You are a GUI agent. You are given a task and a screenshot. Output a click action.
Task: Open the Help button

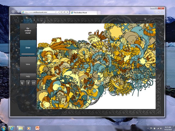(x=28, y=76)
